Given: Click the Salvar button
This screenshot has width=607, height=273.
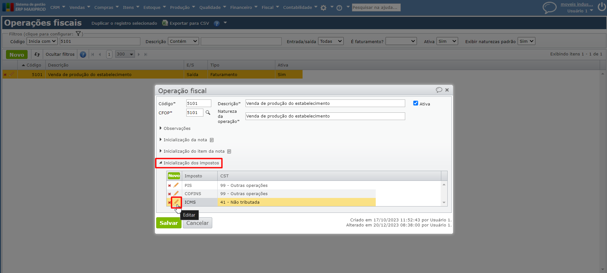Looking at the screenshot, I should click(169, 223).
